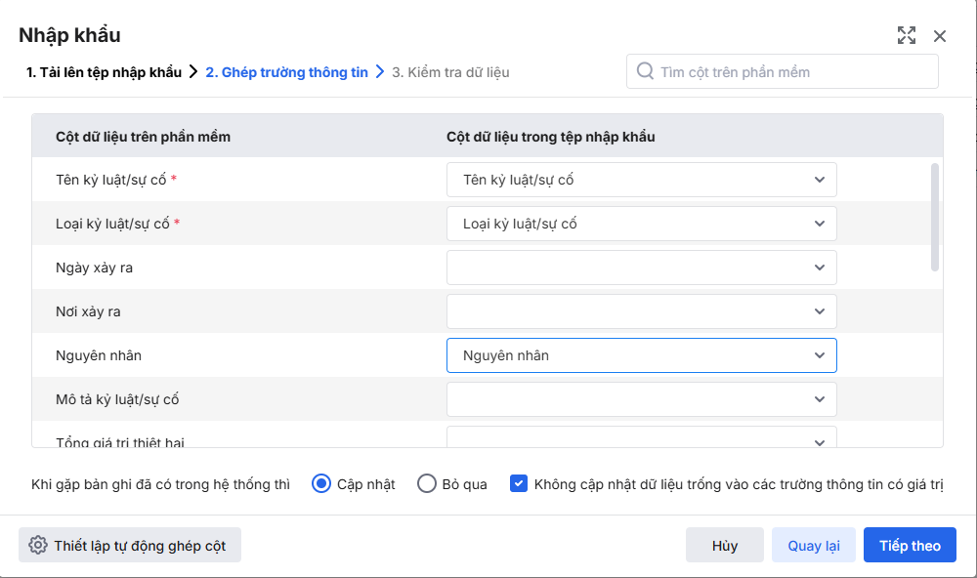The width and height of the screenshot is (977, 578).
Task: Select step 3 Kiểm tra dữ liệu
Action: [x=450, y=72]
